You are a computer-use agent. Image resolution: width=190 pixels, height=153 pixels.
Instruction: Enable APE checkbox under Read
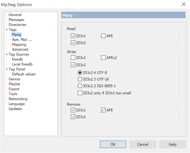click(103, 36)
